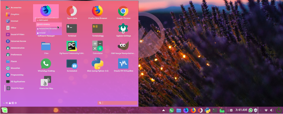
Task: Select the Preferences category
Action: pos(14,54)
